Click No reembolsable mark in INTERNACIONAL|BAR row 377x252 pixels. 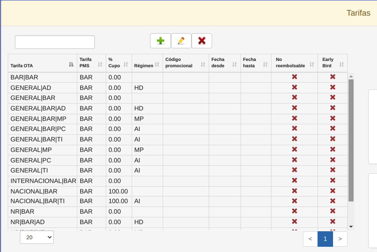[x=295, y=180]
